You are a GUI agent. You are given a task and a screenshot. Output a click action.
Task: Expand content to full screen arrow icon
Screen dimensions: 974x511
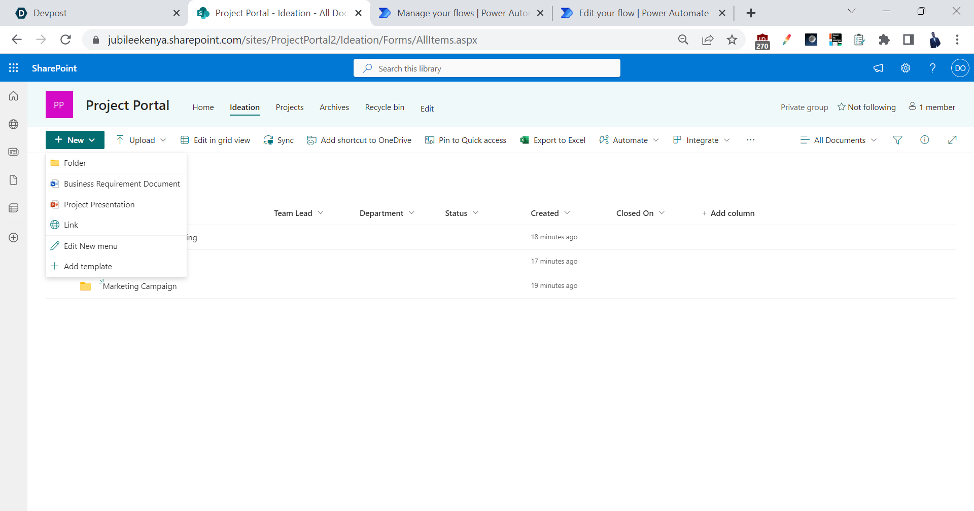(952, 140)
